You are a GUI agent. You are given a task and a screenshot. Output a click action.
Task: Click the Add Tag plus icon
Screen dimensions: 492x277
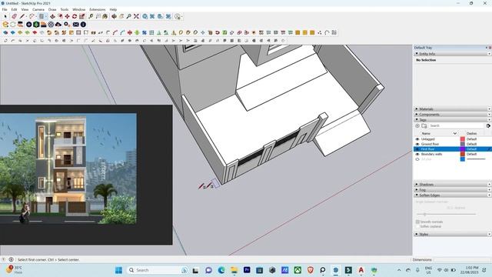pos(417,125)
